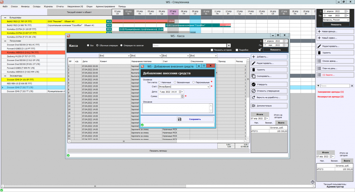Open the Завершение аренды (1) notification
355x192 pixels.
330,92
